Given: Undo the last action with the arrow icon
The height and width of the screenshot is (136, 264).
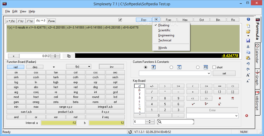Looking at the screenshot, I should pos(248,64).
